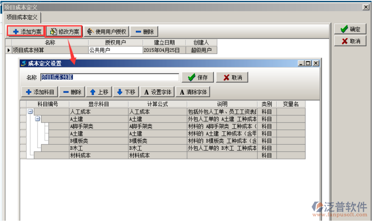Viewport: 372px width, 222px height.
Task: Open 设置字体 font settings
Action: pyautogui.click(x=157, y=92)
